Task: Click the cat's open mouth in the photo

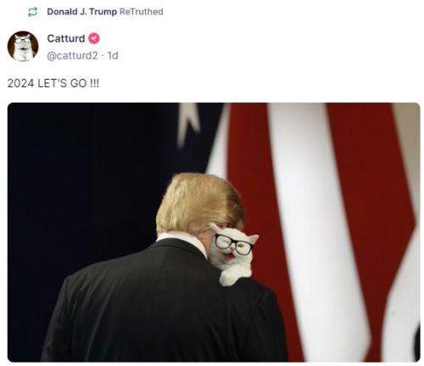Action: 229,258
